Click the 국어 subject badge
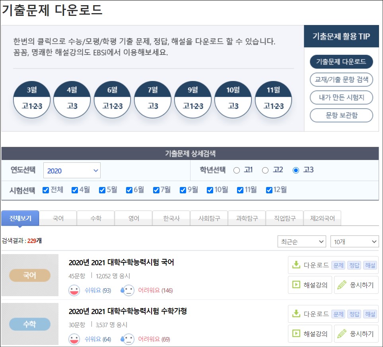Screen dimensions: 383x347 click(x=30, y=275)
